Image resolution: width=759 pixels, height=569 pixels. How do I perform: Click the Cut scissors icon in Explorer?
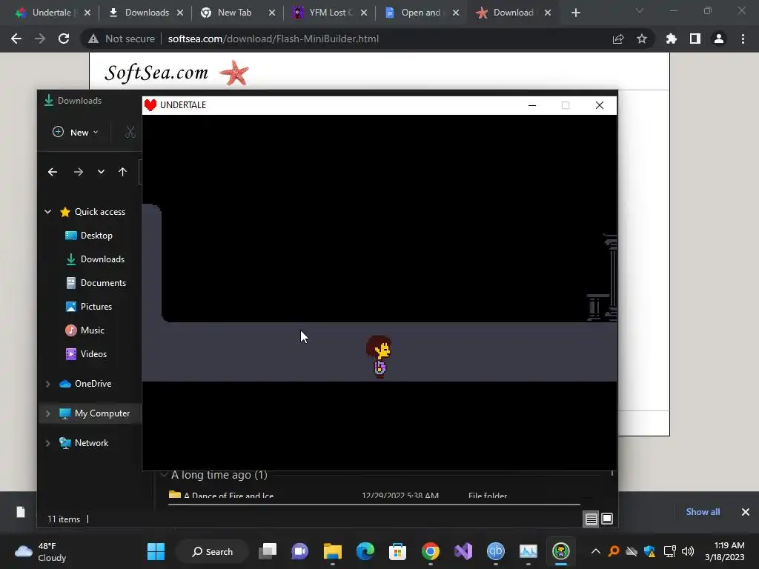pyautogui.click(x=130, y=132)
